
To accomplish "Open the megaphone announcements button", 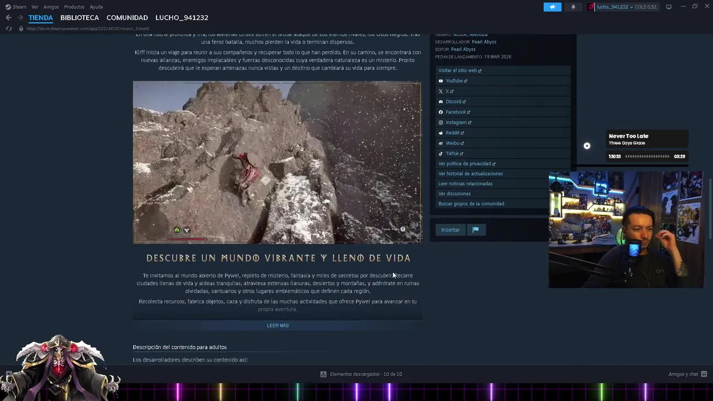I will 553,7.
